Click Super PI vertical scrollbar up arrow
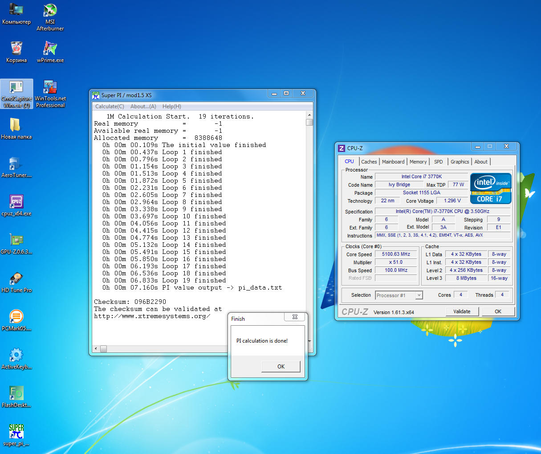This screenshot has height=454, width=541. point(309,115)
